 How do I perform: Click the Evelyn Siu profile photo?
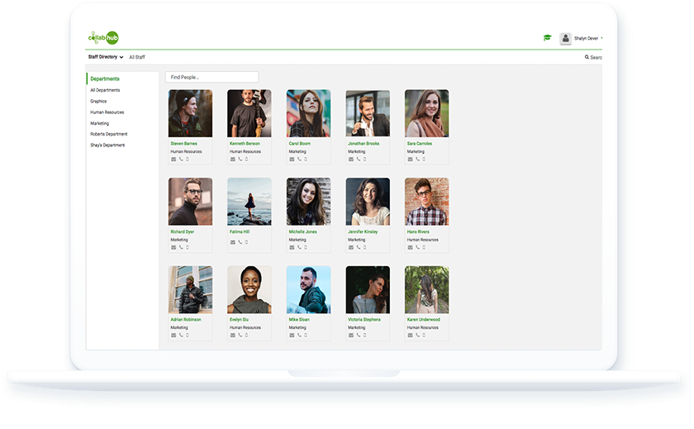tap(250, 290)
